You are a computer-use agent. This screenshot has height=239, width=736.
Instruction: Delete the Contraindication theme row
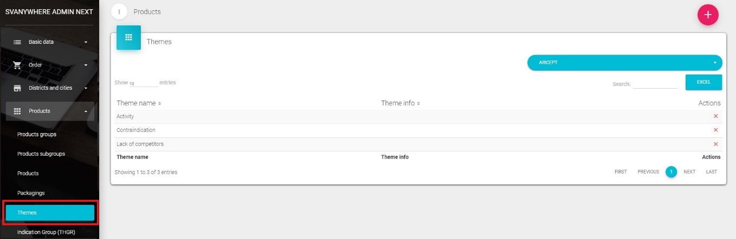[x=715, y=130]
